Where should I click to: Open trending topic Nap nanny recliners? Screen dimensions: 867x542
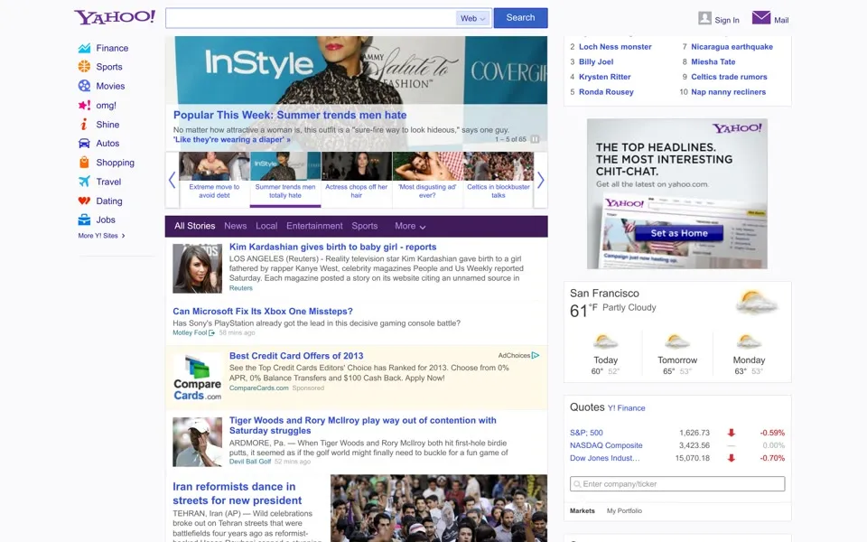pos(728,92)
